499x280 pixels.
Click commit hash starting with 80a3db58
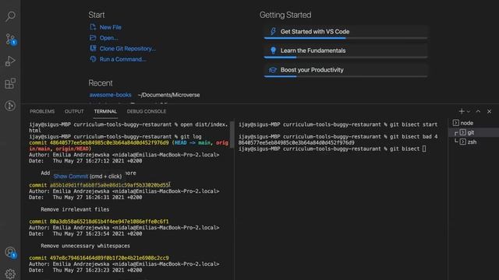109,222
